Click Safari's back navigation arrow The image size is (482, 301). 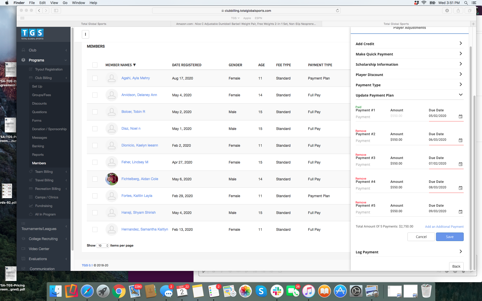(x=39, y=11)
